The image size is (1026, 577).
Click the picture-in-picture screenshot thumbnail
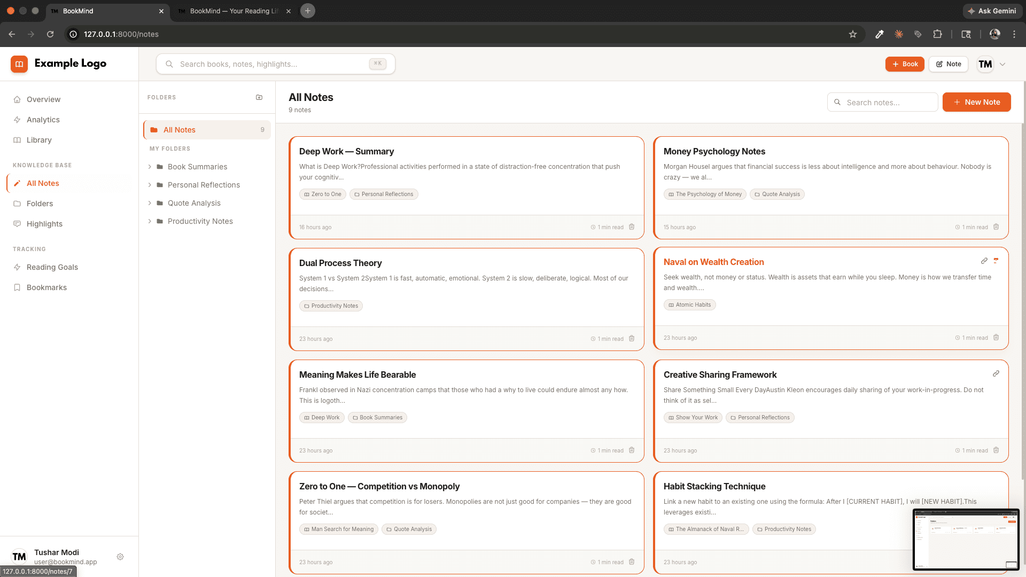point(966,540)
